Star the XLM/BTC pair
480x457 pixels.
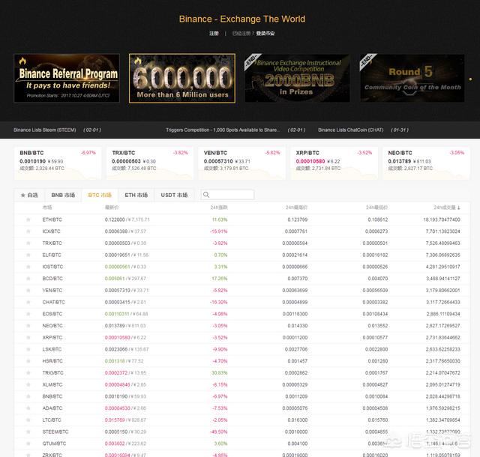28,384
